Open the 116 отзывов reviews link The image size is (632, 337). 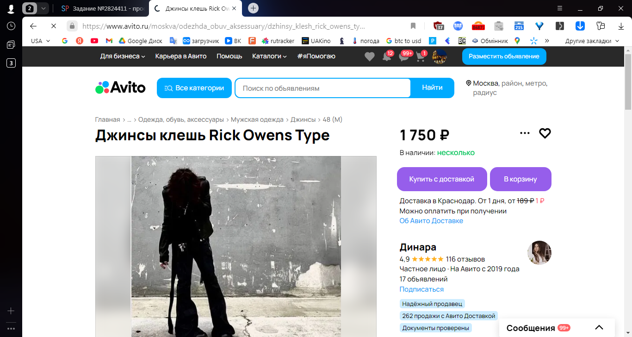[x=465, y=259]
